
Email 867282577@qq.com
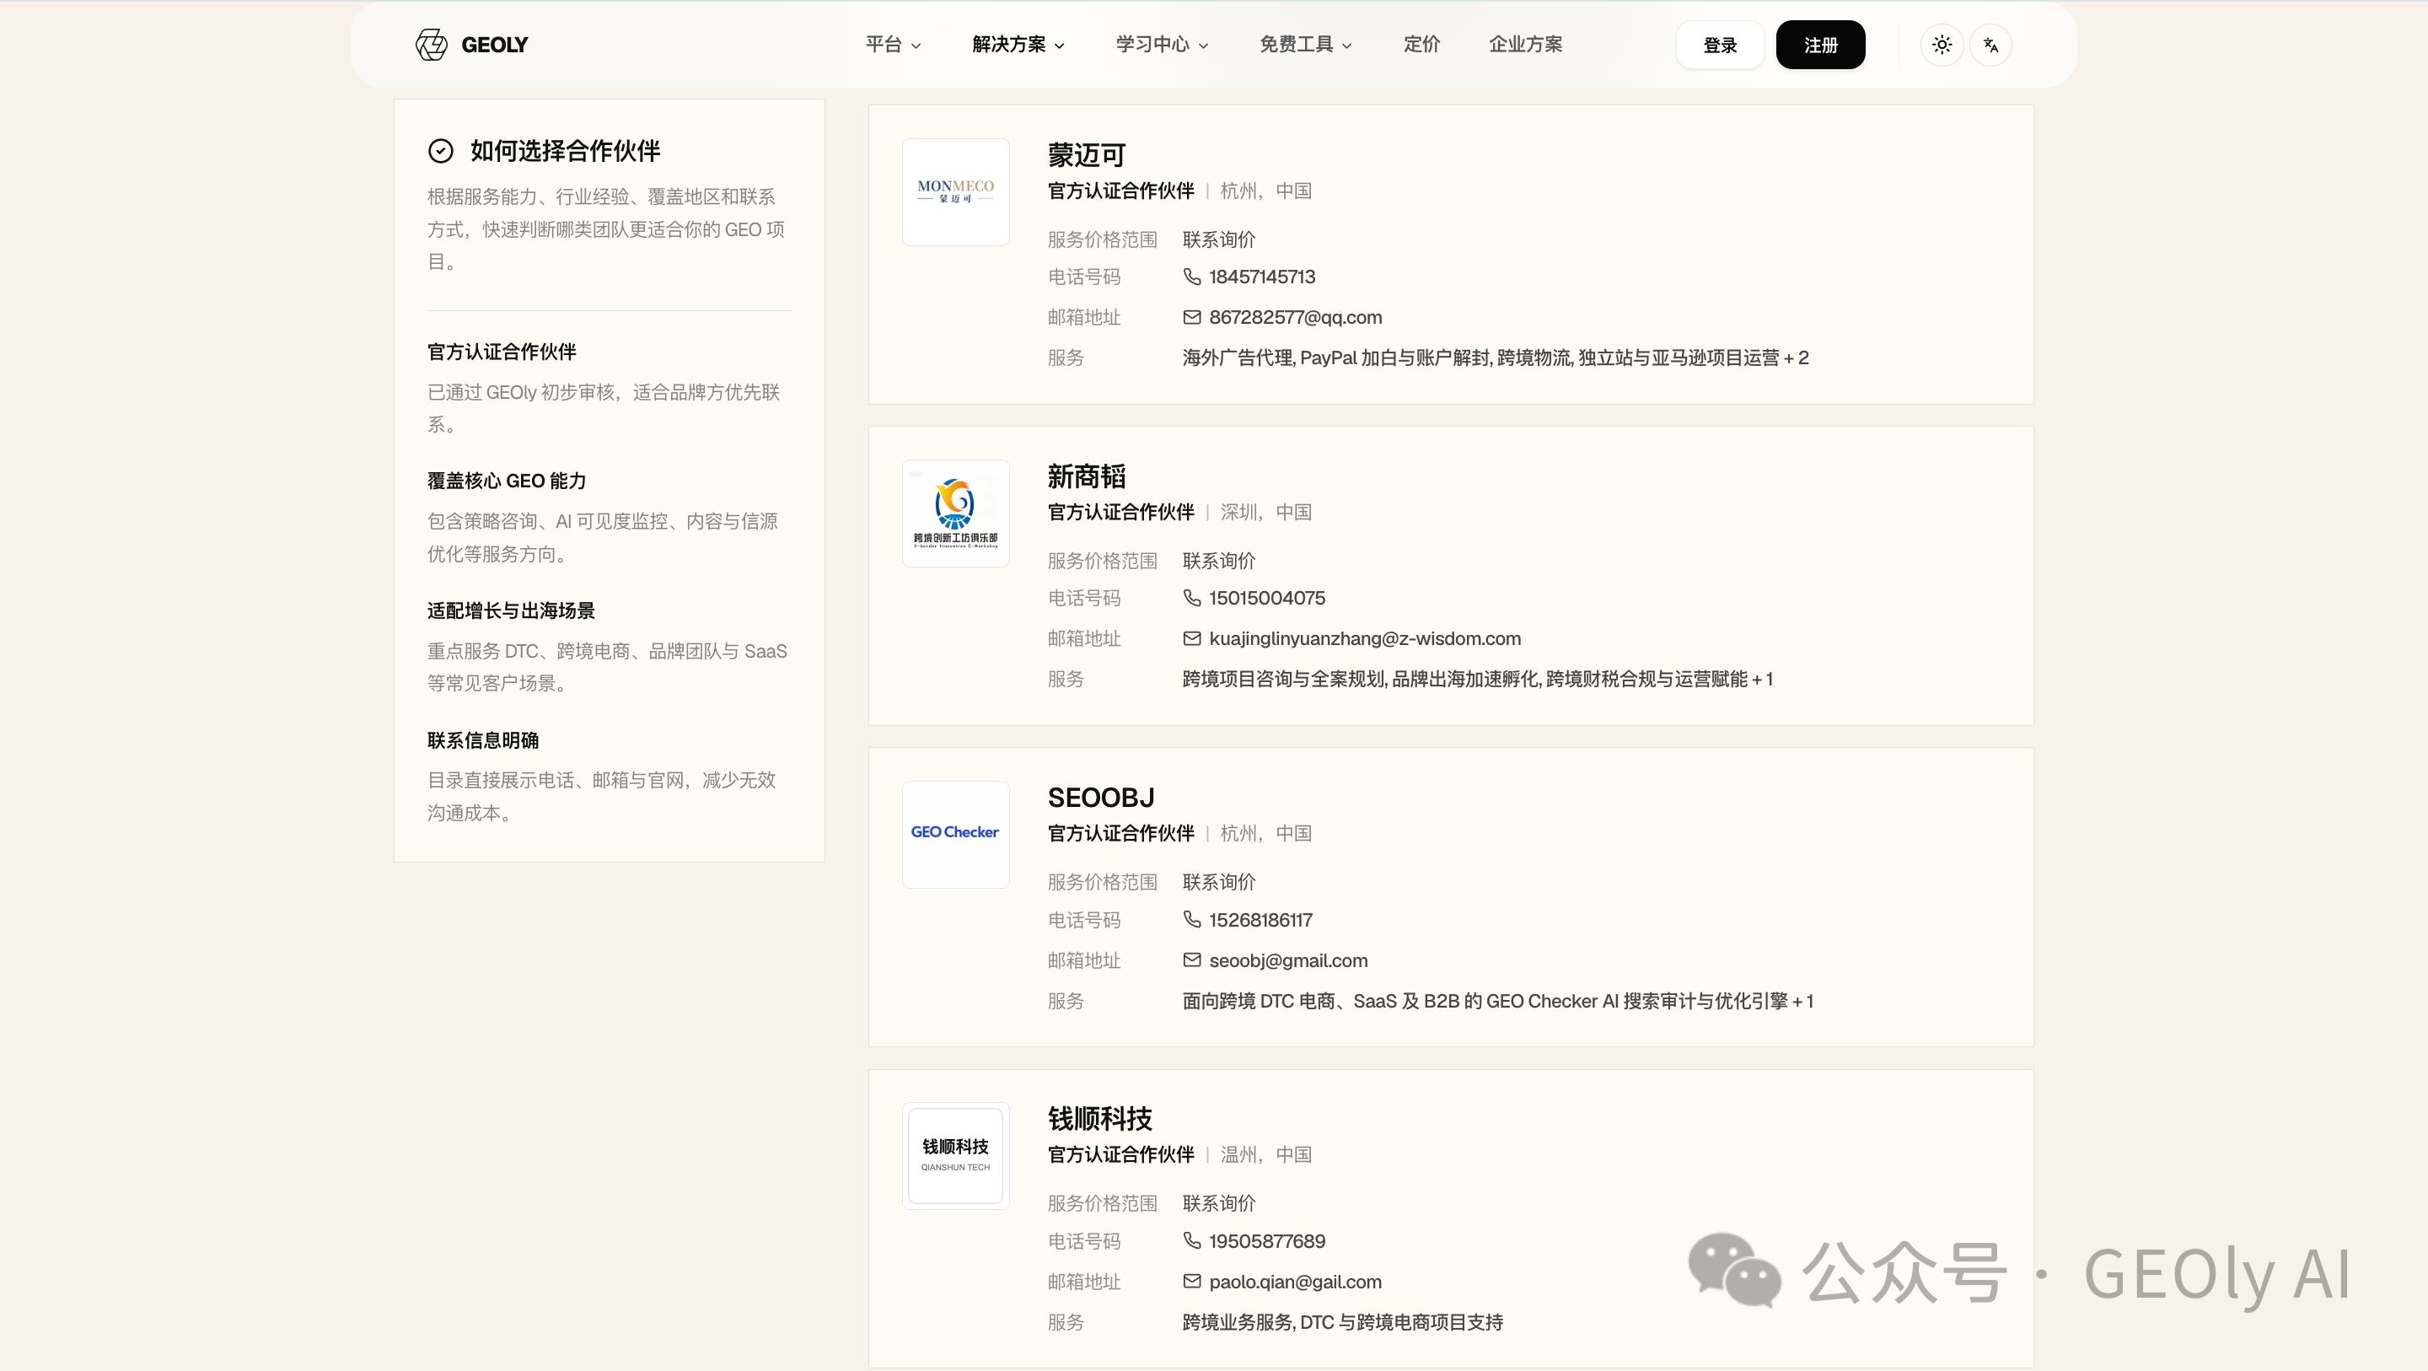coord(1295,317)
